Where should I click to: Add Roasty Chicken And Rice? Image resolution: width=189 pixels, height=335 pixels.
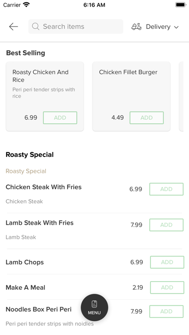point(60,118)
